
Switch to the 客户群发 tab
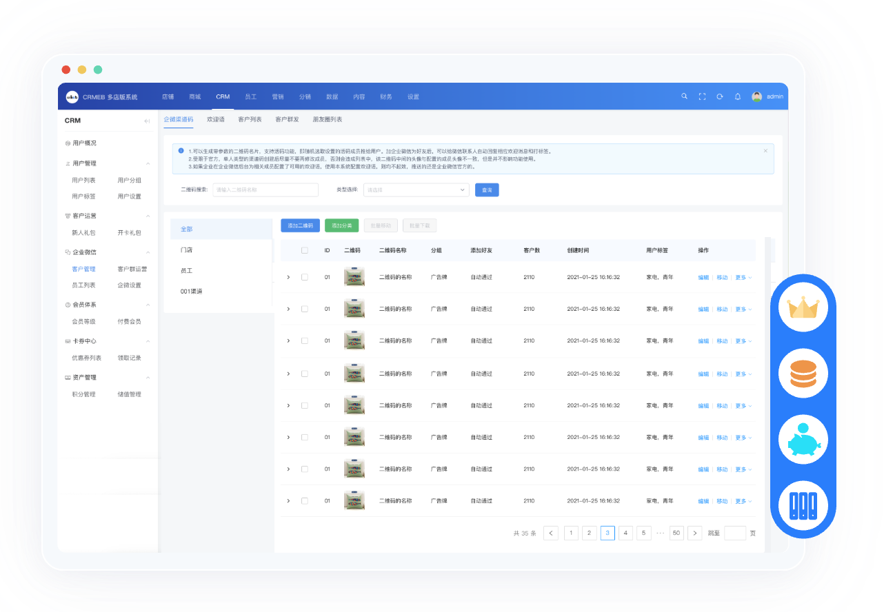pyautogui.click(x=287, y=119)
